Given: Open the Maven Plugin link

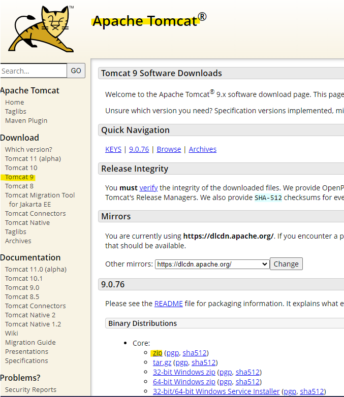Looking at the screenshot, I should [26, 120].
